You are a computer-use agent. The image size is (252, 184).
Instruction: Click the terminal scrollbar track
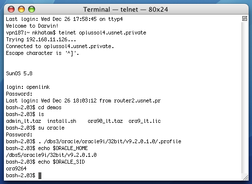(245, 97)
